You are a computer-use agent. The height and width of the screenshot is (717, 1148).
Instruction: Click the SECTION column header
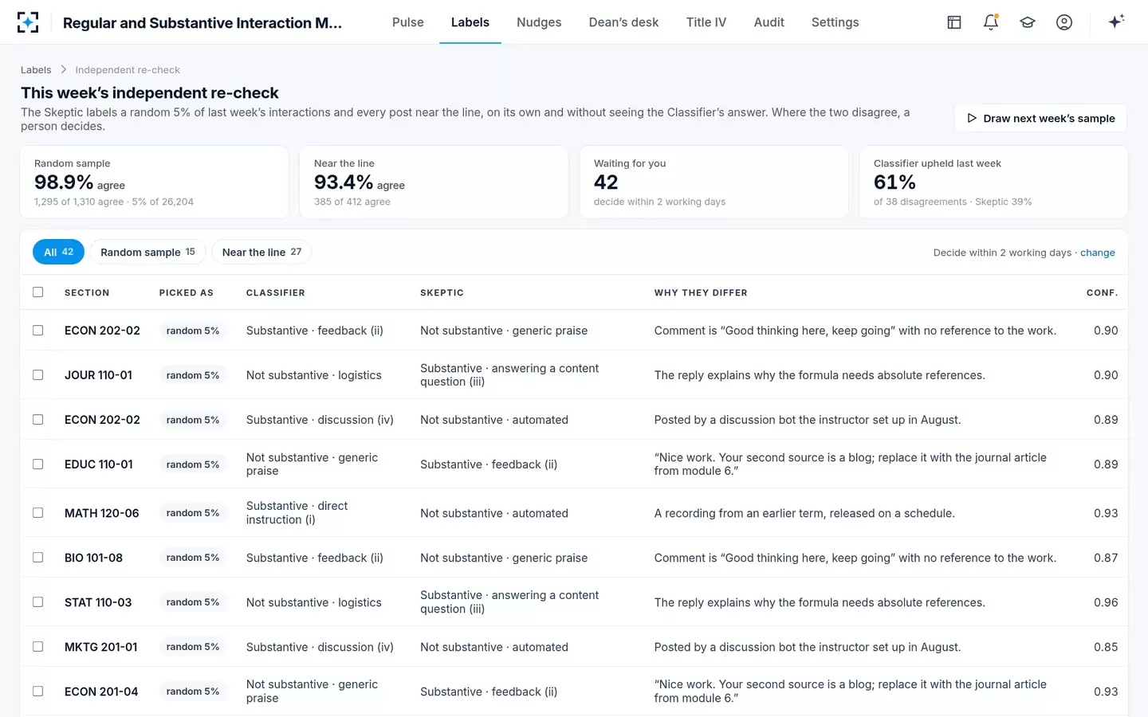point(87,293)
